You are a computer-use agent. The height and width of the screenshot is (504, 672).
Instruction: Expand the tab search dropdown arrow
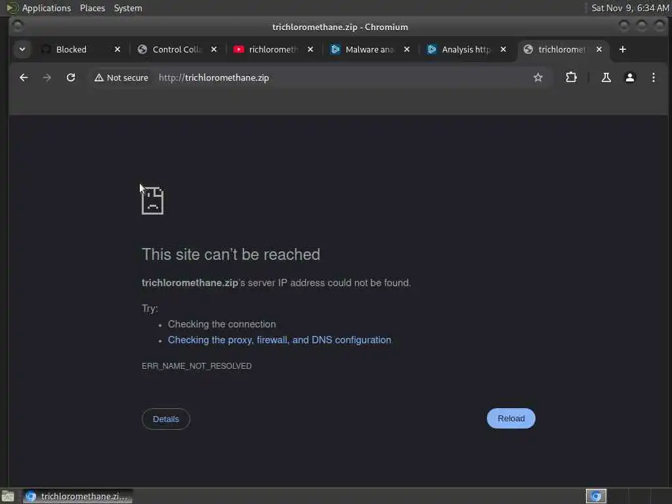22,49
